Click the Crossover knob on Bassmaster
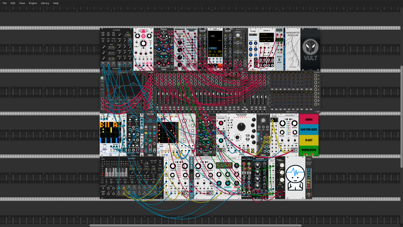The width and height of the screenshot is (403, 227). click(x=238, y=35)
